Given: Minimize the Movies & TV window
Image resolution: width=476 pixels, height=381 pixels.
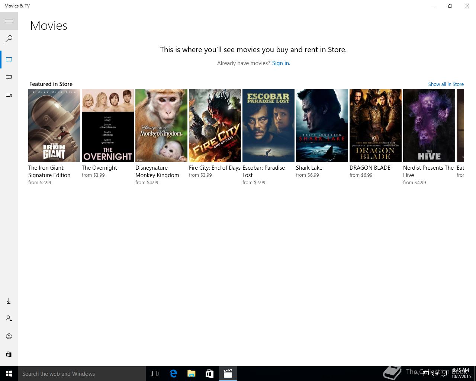Looking at the screenshot, I should pos(433,6).
